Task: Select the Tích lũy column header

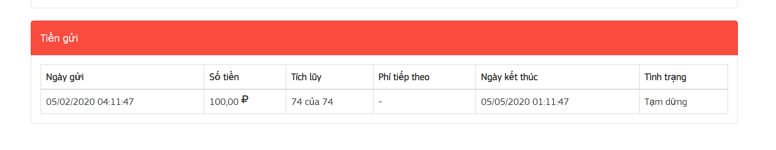Action: click(306, 77)
